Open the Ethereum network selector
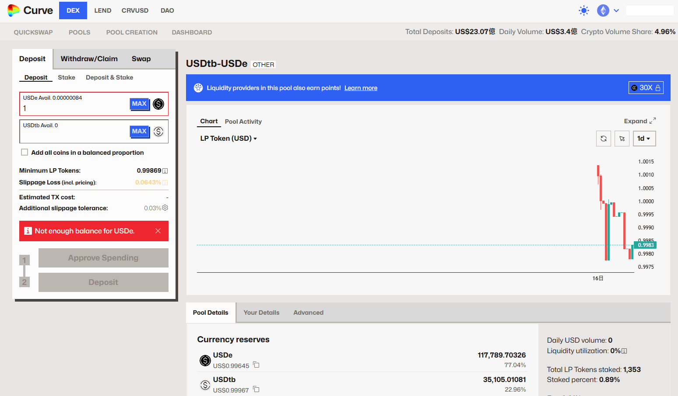 pos(608,10)
